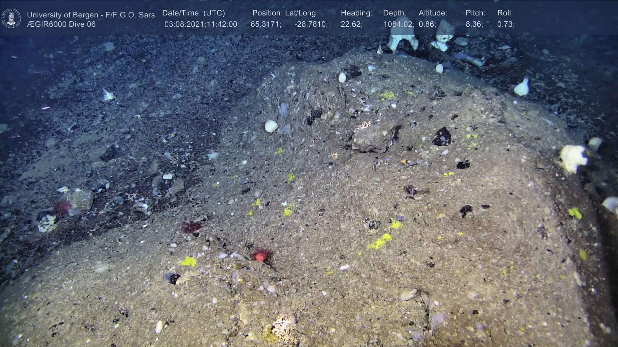Click the Depth label
The width and height of the screenshot is (618, 347).
coord(395,13)
